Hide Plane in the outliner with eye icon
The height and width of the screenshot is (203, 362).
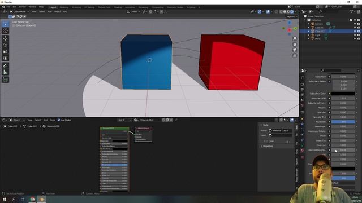tap(355, 39)
